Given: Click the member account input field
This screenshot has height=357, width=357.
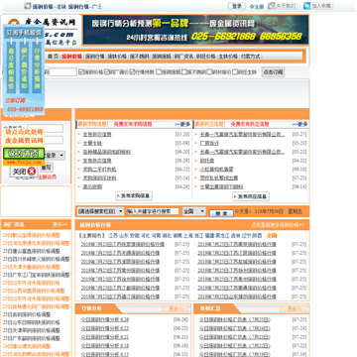Looking at the screenshot, I should point(45,129).
